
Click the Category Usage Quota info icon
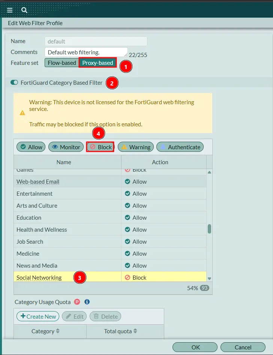[87, 302]
